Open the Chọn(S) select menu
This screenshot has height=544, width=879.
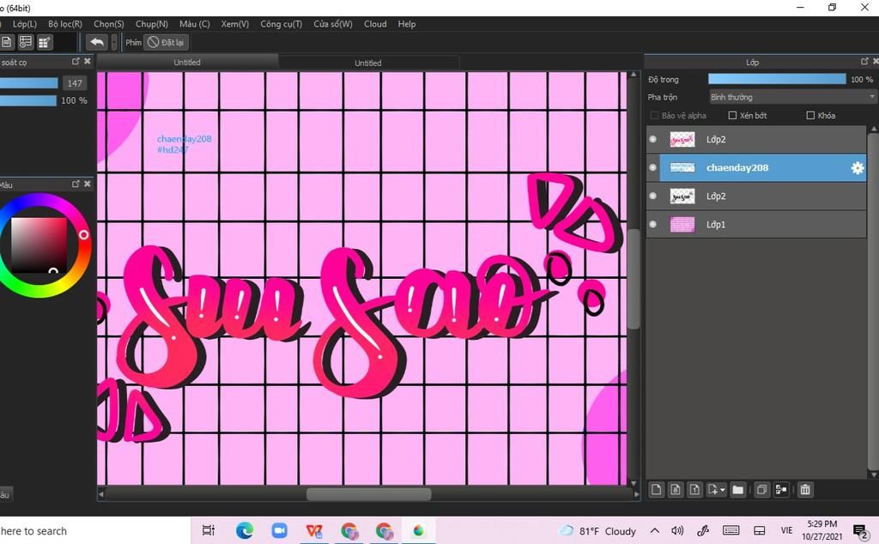(x=109, y=24)
